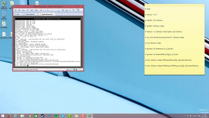Click the 'gnutar xf vmmouse' note line

tap(159, 49)
